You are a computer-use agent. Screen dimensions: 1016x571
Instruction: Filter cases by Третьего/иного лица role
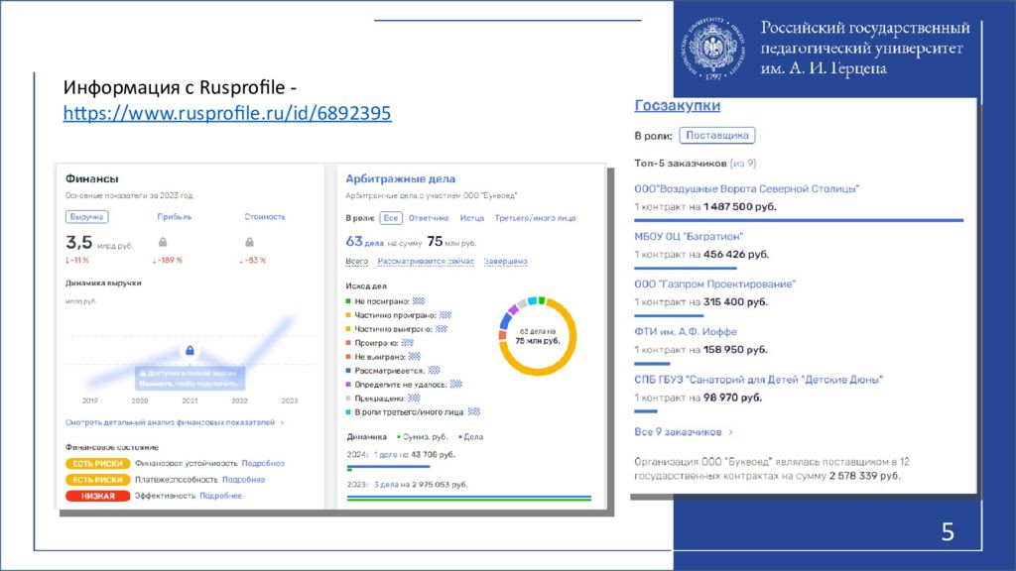click(535, 218)
